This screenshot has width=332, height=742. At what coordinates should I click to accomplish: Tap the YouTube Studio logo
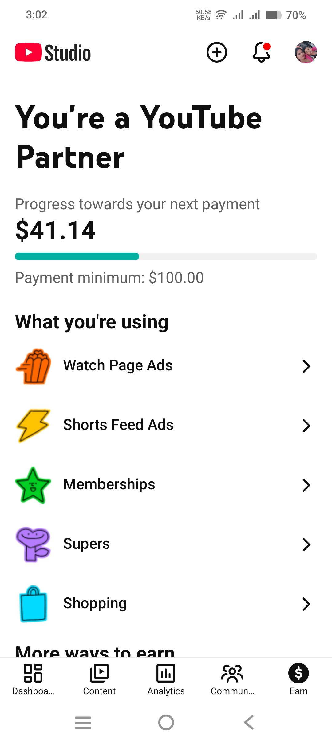53,52
